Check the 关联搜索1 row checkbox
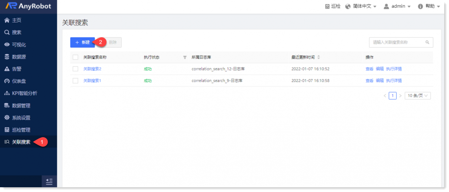Image resolution: width=449 pixels, height=192 pixels. coord(75,80)
